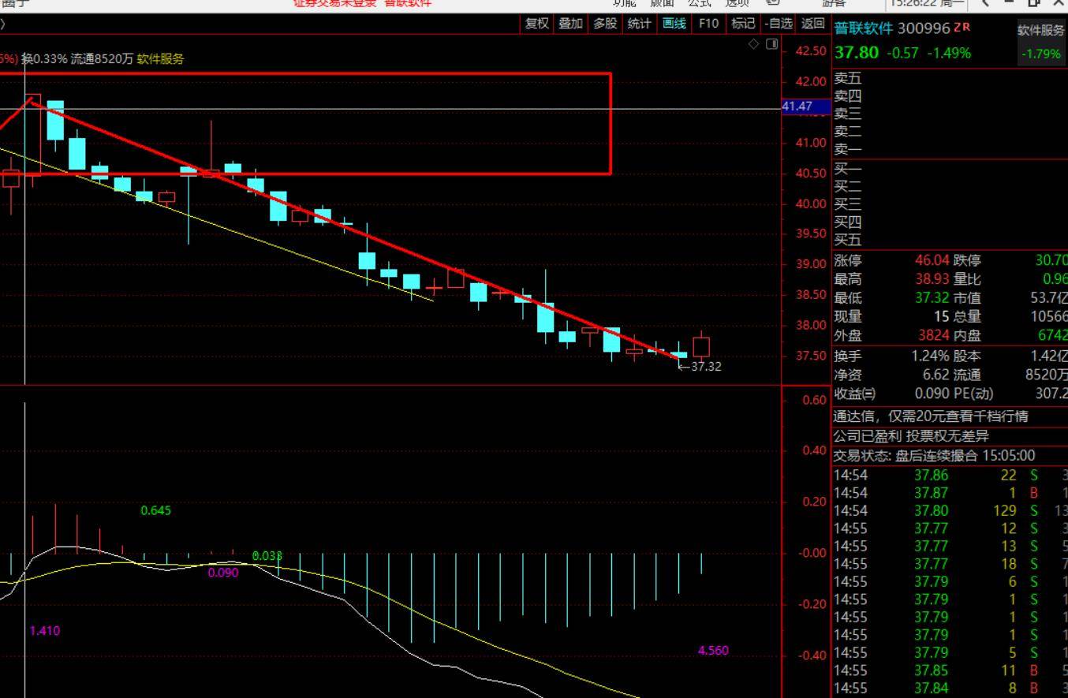Select the 37.84 tick with volume 8
1068x698 pixels.
click(x=950, y=689)
